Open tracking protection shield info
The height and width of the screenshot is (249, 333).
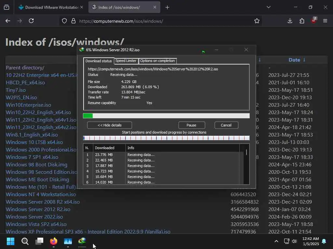64,21
